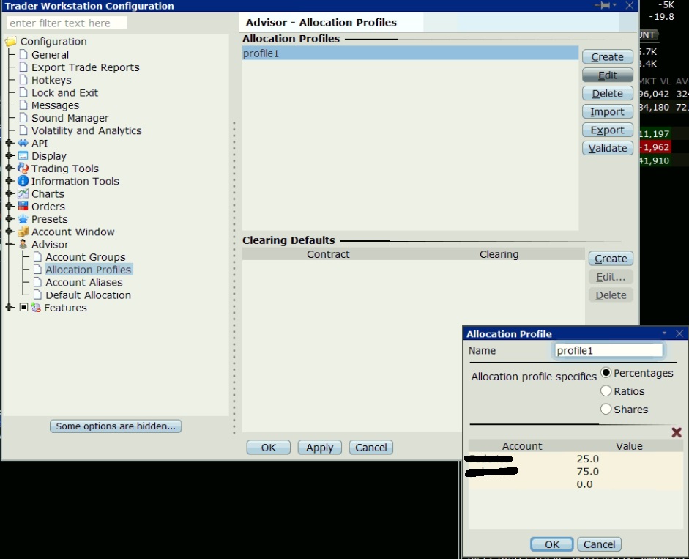Click Create button for Allocation Profiles
Screen dimensions: 689x559
pos(607,56)
